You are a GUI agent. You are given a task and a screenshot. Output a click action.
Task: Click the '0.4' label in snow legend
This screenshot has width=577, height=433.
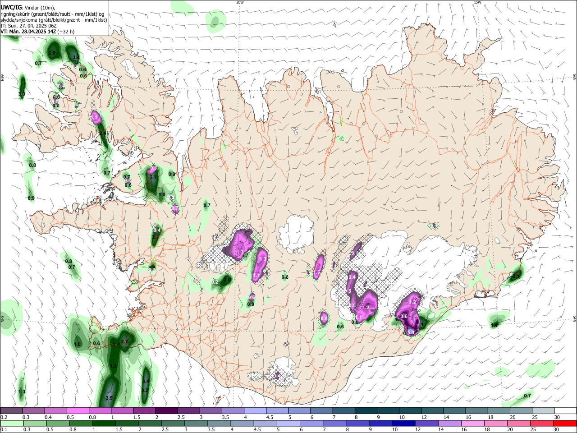pos(48,417)
